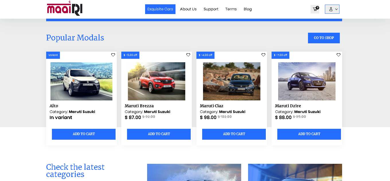Click the maaiRI logo
Screen dimensions: 390x181
point(65,8)
